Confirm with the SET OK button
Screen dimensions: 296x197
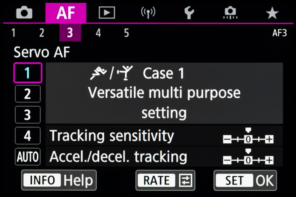[245, 181]
